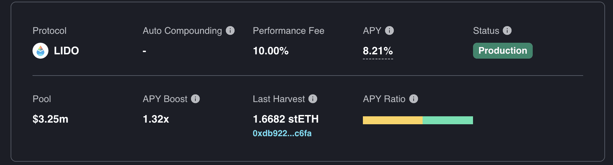Click the Last Harvest info icon
This screenshot has height=165, width=613.
click(x=313, y=99)
